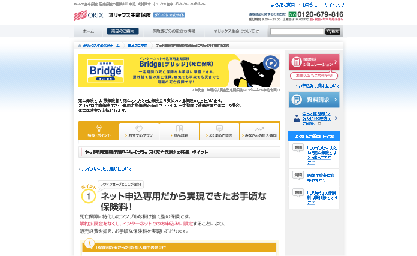Click the お申込みもこちらから! bubble
The image size is (417, 256).
point(314,76)
